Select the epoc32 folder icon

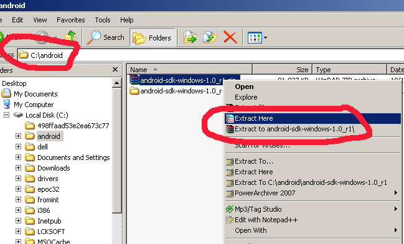[x=30, y=189]
